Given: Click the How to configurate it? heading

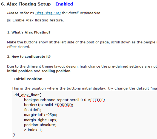Looking at the screenshot, I should point(29,57).
